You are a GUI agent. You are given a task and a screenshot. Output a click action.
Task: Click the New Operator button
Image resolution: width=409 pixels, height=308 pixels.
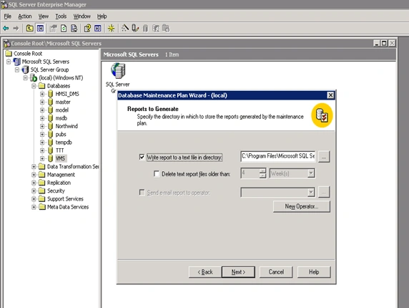(302, 206)
